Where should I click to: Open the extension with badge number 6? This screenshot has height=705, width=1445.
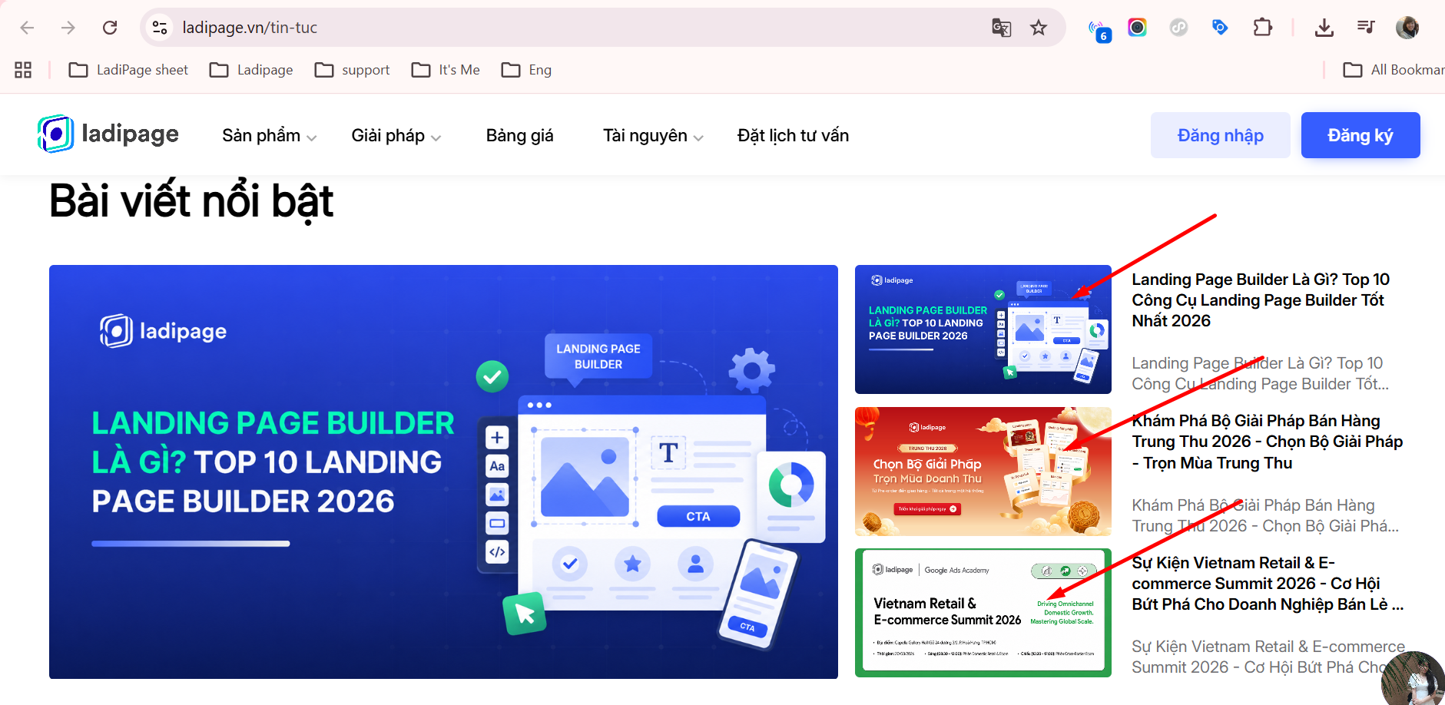[1100, 30]
